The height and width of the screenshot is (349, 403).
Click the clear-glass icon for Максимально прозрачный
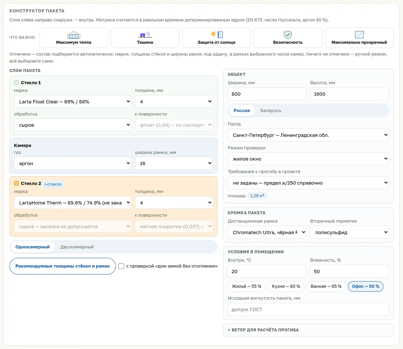tap(360, 35)
